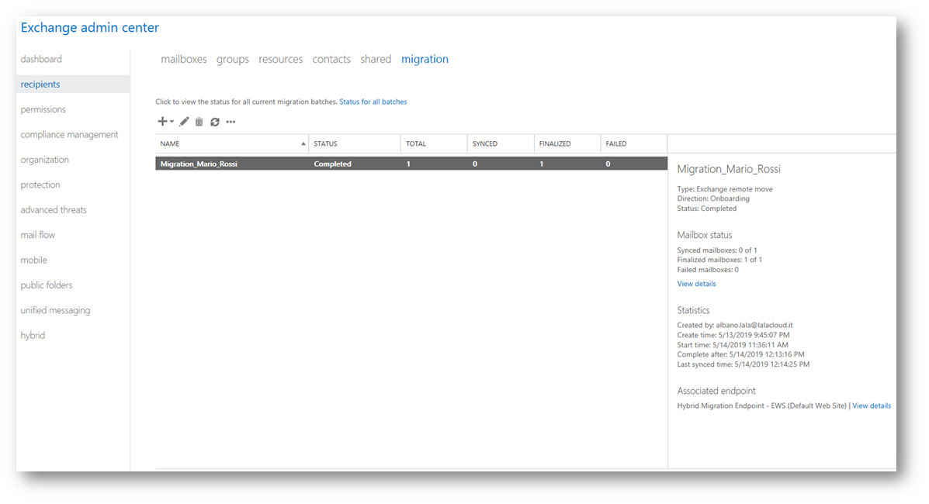This screenshot has width=929, height=504.
Task: Go to the shared tab
Action: click(x=376, y=60)
